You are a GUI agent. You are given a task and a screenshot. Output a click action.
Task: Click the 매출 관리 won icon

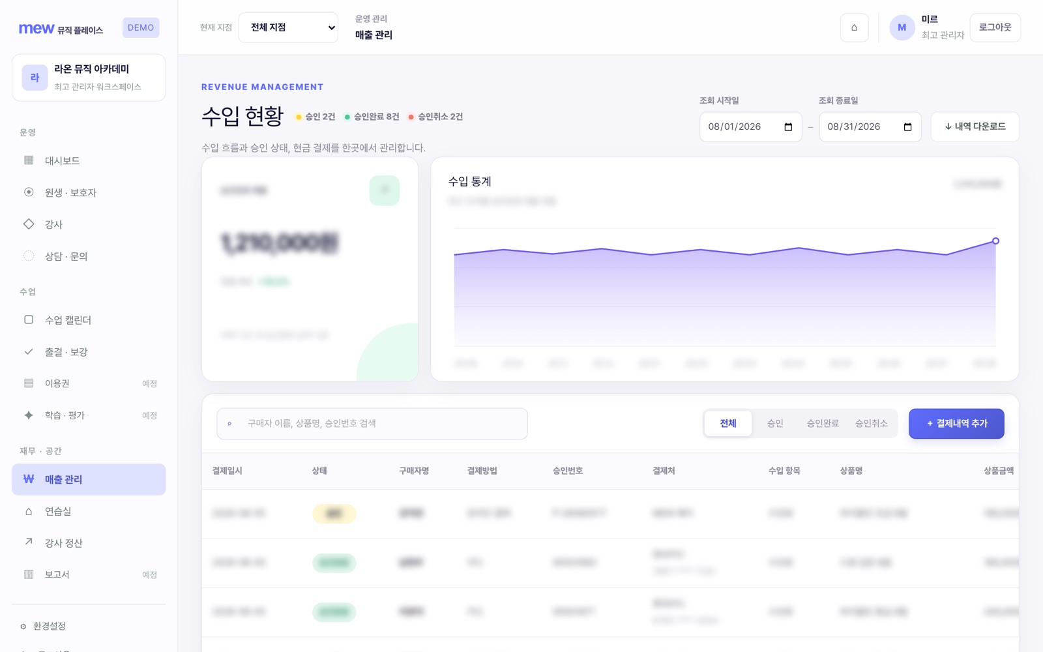pos(29,479)
